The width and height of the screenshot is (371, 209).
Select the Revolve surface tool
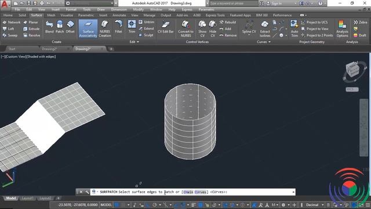32,35
